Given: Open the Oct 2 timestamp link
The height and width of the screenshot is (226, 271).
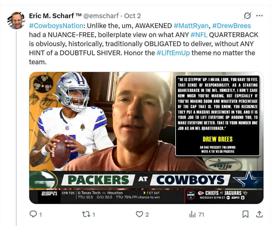Looking at the screenshot, I should [132, 16].
